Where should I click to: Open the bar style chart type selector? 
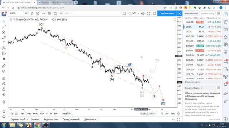(x=32, y=14)
